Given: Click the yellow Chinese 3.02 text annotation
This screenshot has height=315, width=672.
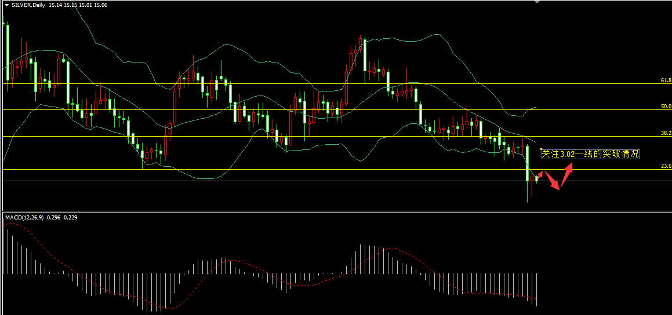Looking at the screenshot, I should 590,154.
